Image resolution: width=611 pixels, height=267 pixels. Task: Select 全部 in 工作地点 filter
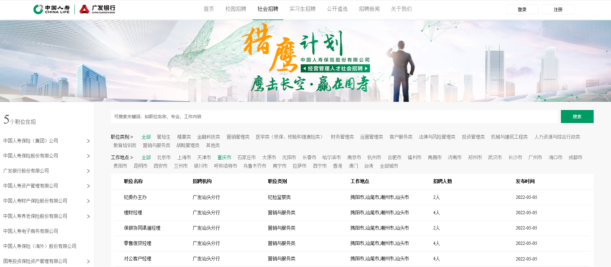point(146,157)
